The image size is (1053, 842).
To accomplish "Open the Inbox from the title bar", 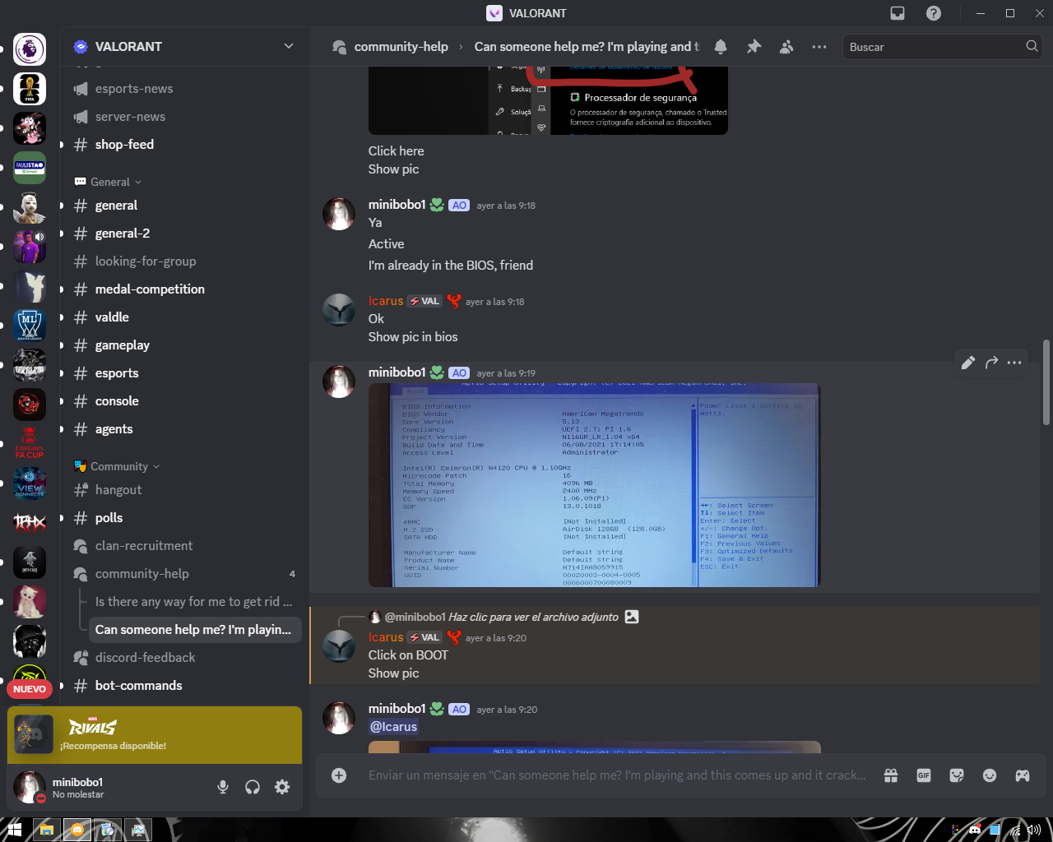I will [x=898, y=13].
